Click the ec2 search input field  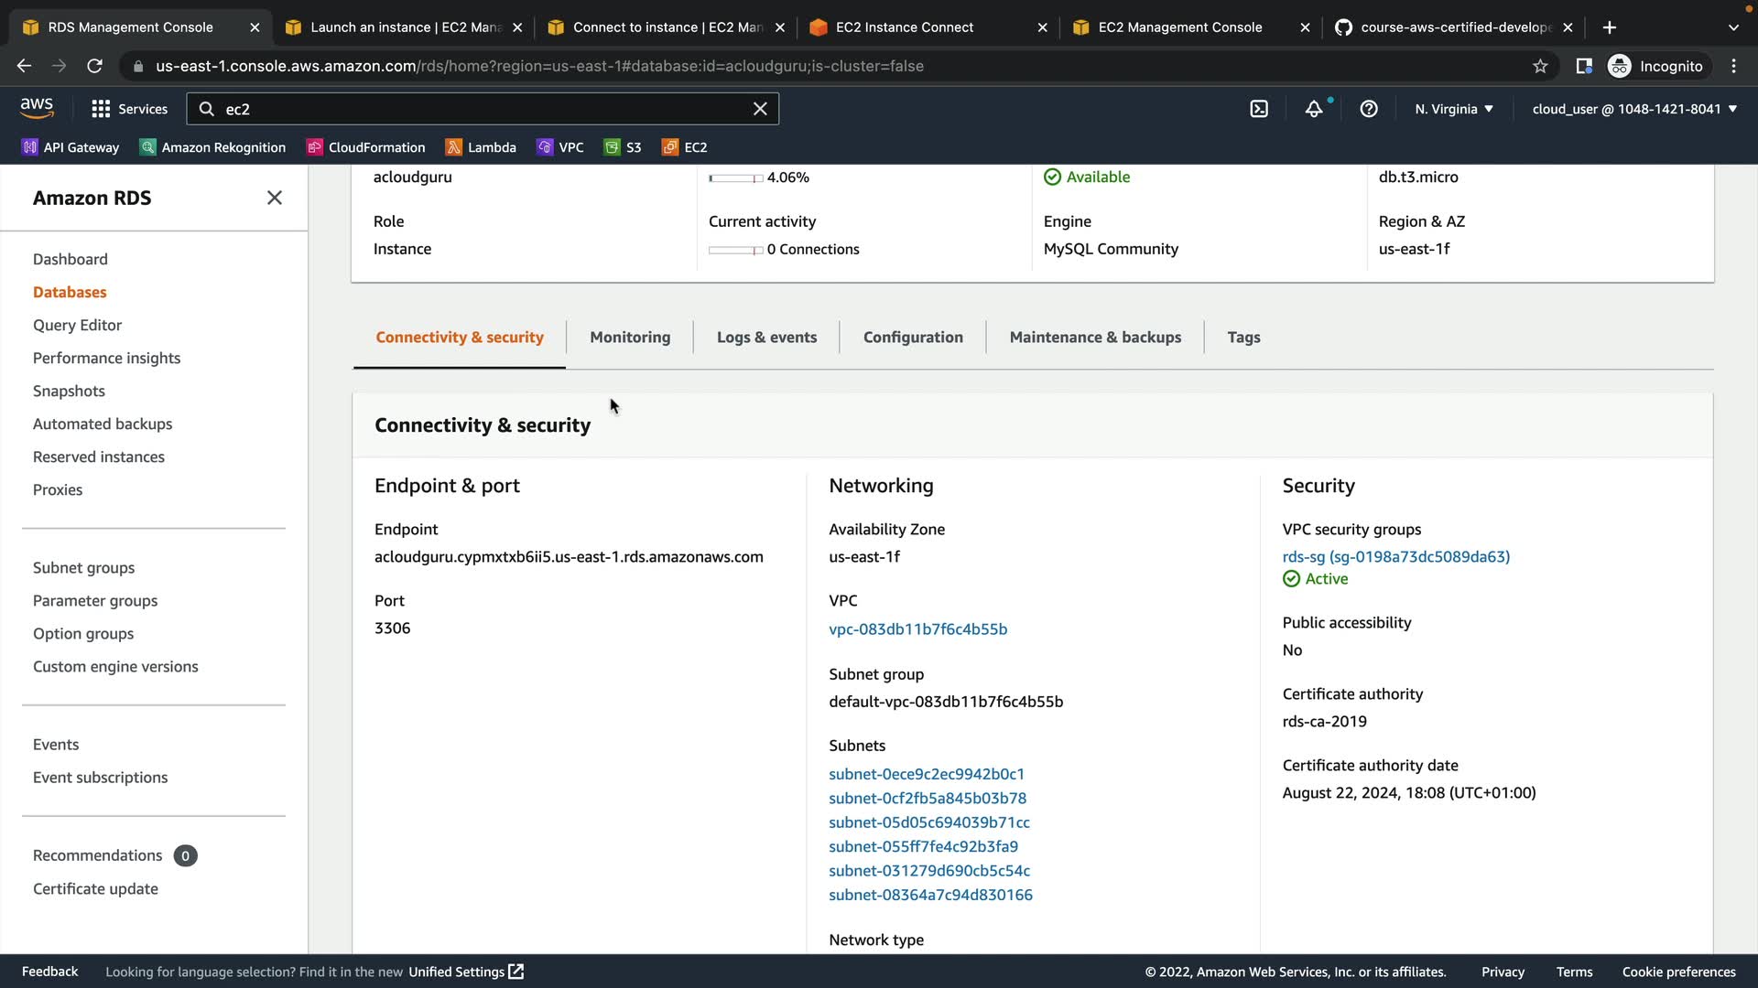tap(476, 109)
